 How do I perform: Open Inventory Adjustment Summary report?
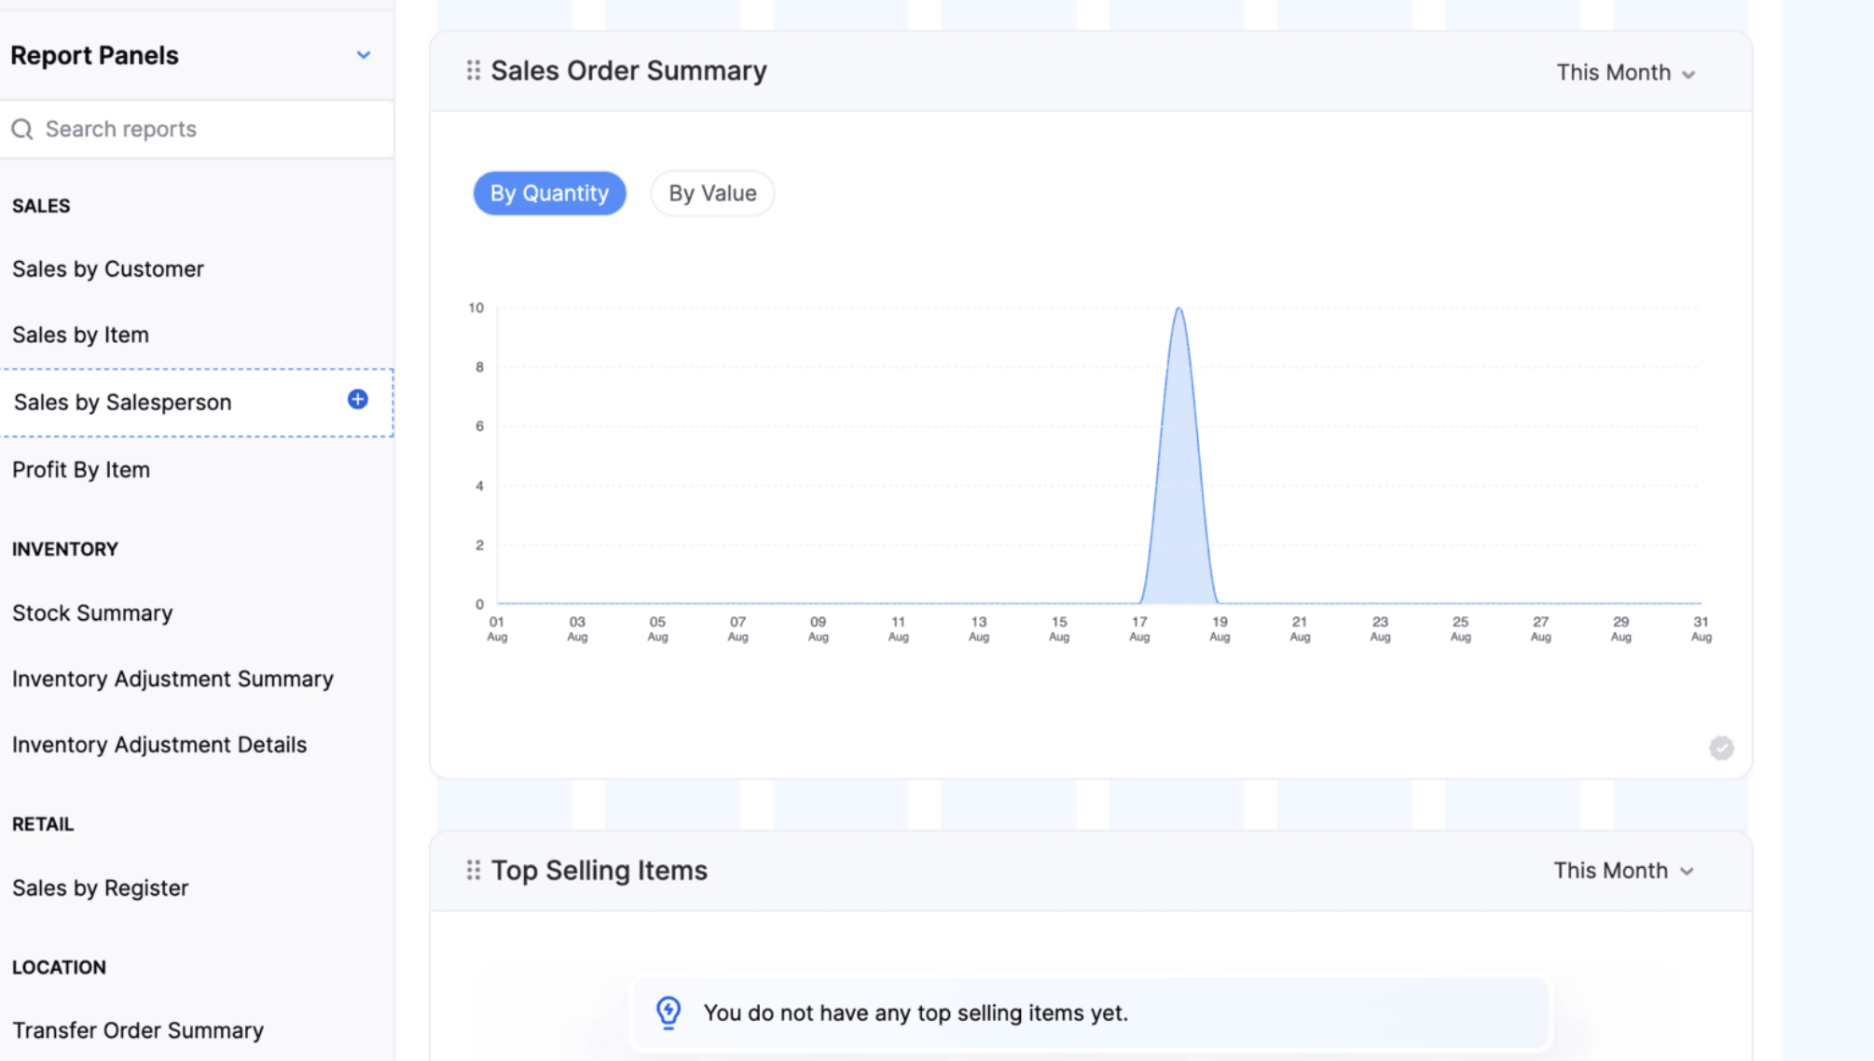[x=172, y=679]
